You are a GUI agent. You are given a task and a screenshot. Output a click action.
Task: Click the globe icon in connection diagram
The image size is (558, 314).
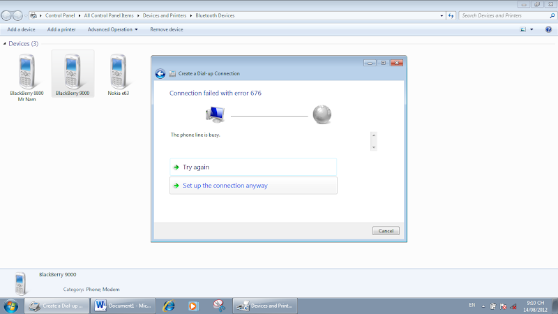pos(322,114)
